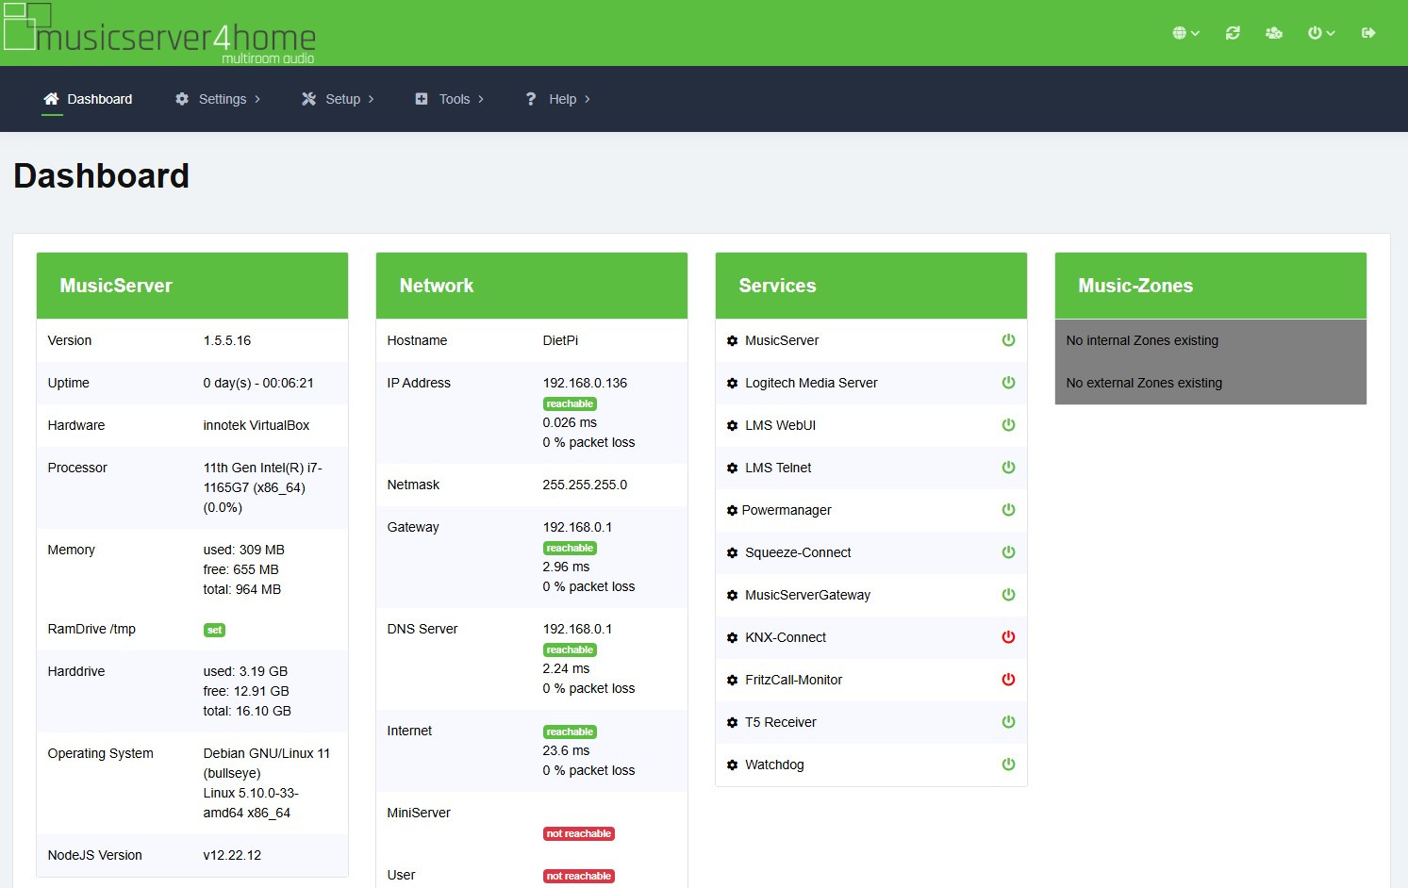Click the gear icon beside KNX-Connect
Viewport: 1408px width, 888px height.
pyautogui.click(x=732, y=638)
